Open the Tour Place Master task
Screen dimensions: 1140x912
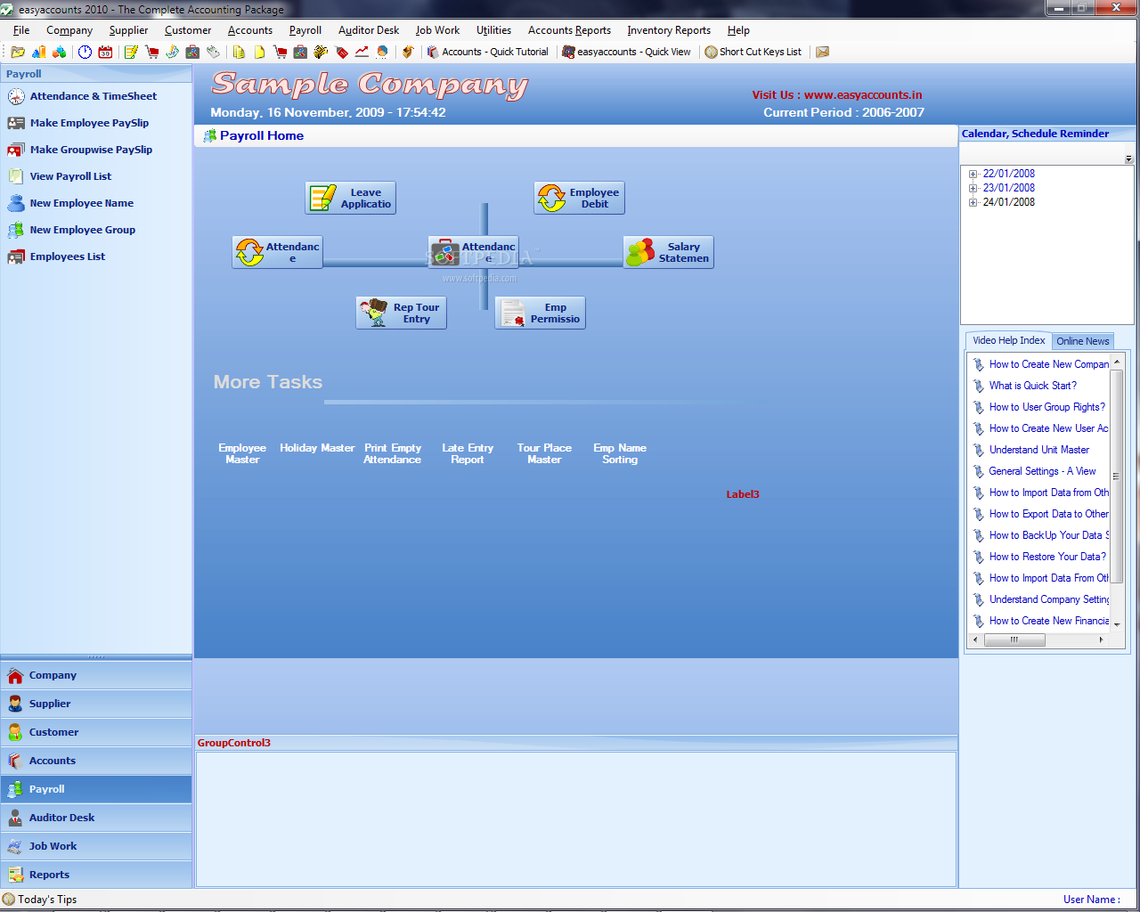(544, 453)
